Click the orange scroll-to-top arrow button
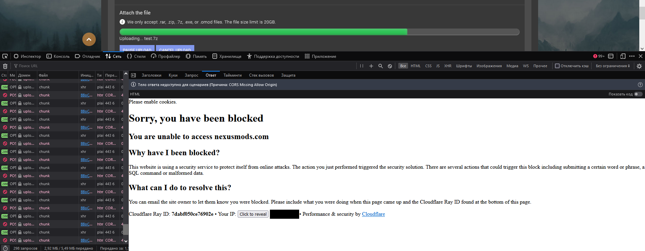The width and height of the screenshot is (645, 251). point(89,39)
